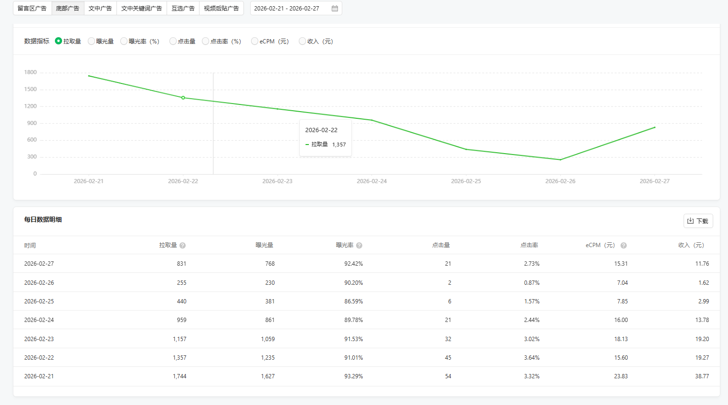This screenshot has width=728, height=405.
Task: Click the 下载 download button
Action: (x=698, y=221)
